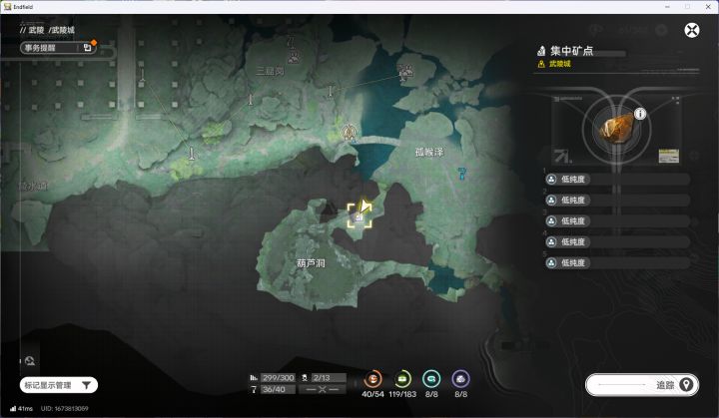719x418 pixels.
Task: Click the recenter map icon at lower left
Action: pos(30,361)
